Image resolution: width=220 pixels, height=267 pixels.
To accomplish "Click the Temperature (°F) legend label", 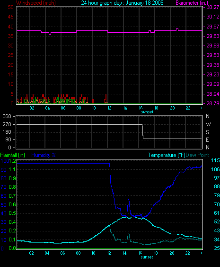I will pos(167,155).
